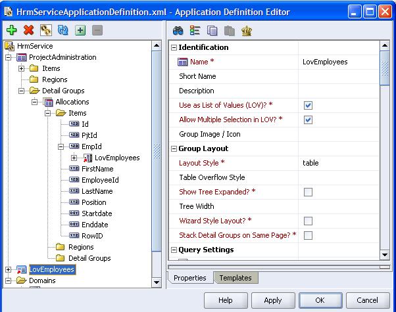
Task: Click the green plus add icon
Action: pyautogui.click(x=11, y=30)
